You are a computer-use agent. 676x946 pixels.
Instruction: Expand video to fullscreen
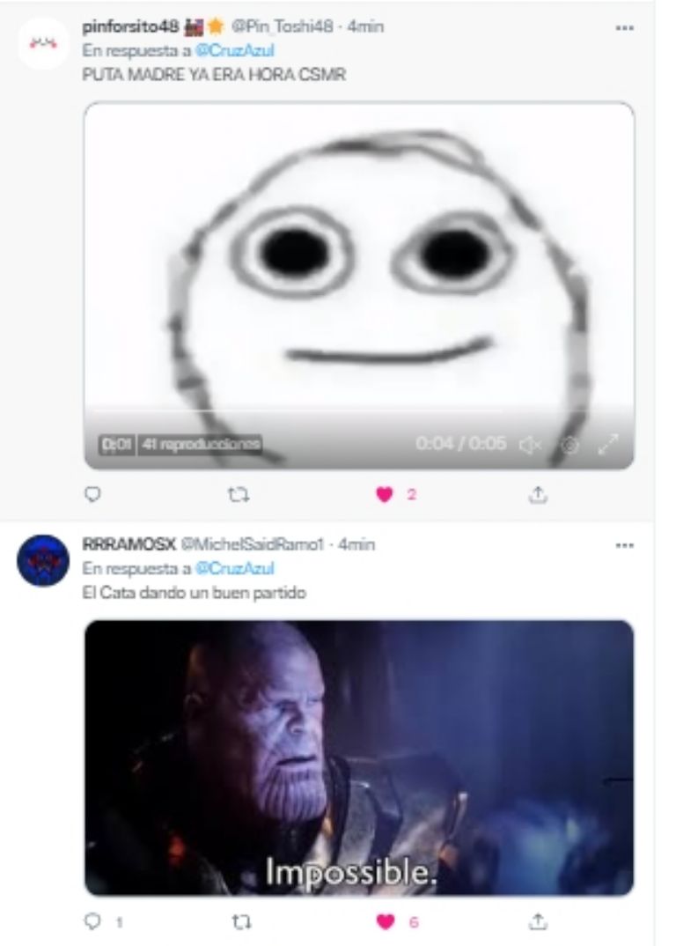tap(608, 444)
